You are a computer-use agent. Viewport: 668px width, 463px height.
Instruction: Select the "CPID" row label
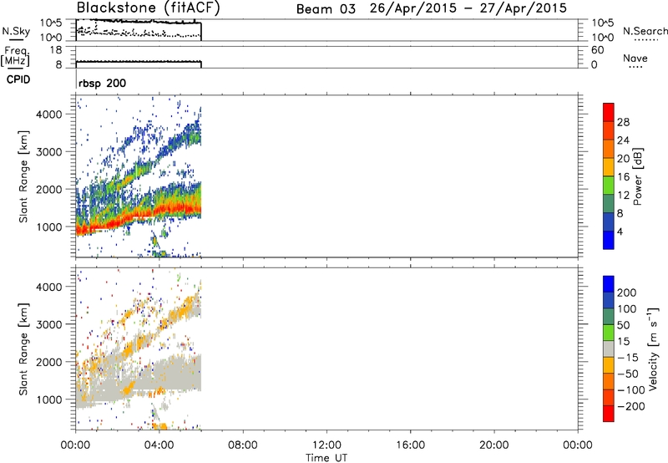[x=18, y=79]
